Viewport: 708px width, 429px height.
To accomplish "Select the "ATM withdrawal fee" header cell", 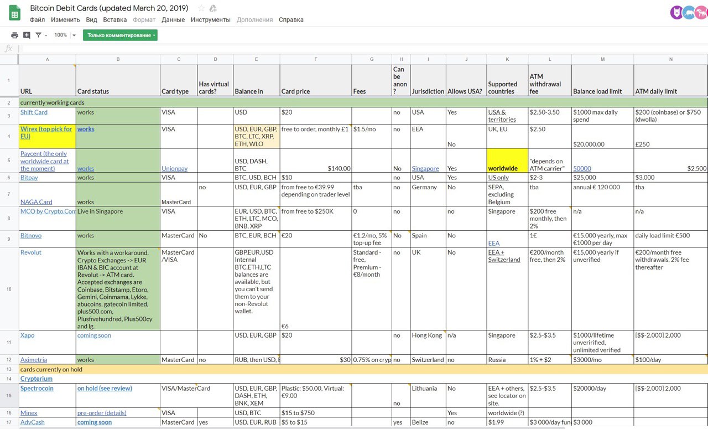I will (x=550, y=80).
